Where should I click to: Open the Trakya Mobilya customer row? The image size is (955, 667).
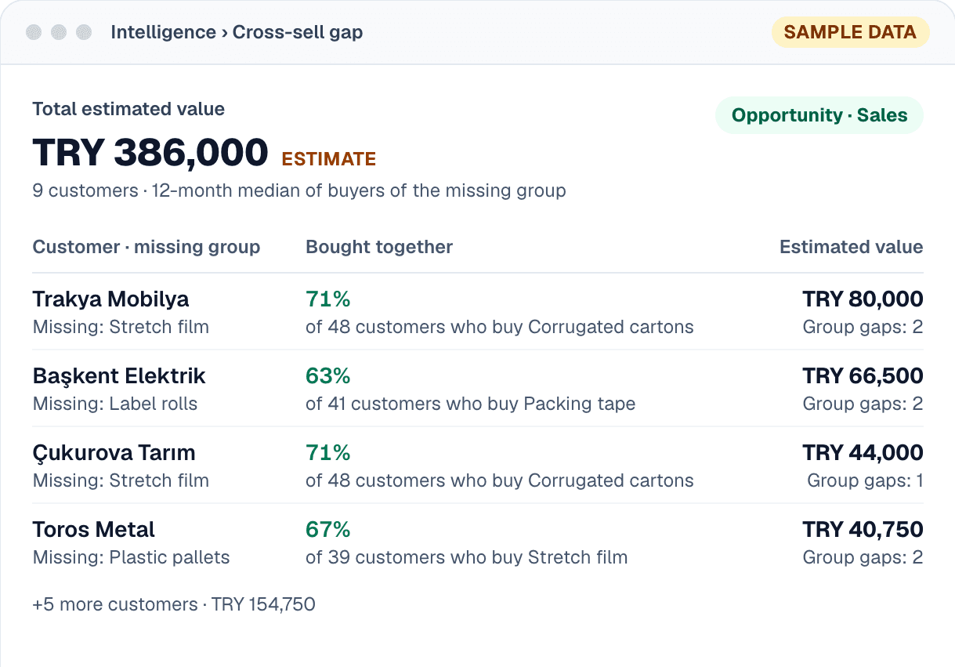click(478, 312)
